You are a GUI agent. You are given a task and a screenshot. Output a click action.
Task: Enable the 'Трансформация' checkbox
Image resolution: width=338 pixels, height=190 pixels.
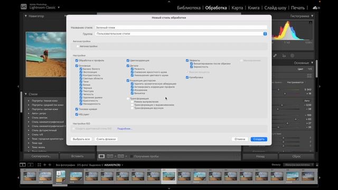click(x=128, y=99)
